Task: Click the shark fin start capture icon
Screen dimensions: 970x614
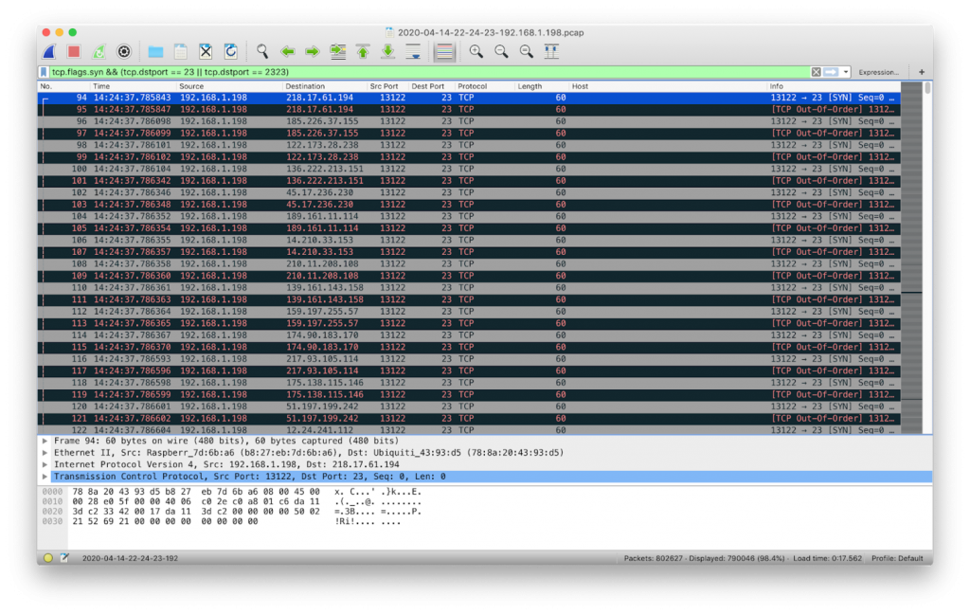Action: point(50,52)
